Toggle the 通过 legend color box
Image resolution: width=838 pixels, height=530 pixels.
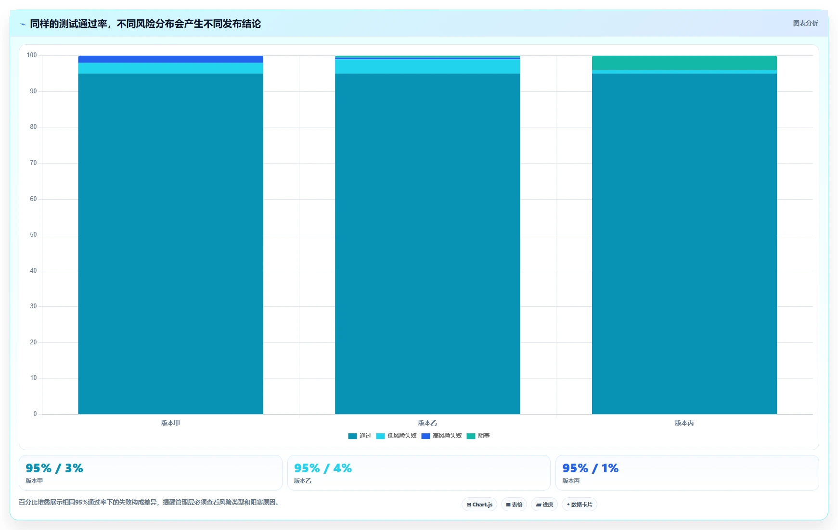click(352, 436)
